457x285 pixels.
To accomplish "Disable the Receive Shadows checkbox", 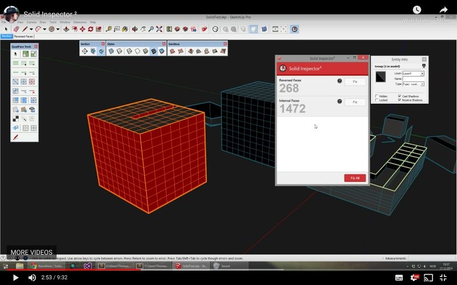I will [399, 100].
